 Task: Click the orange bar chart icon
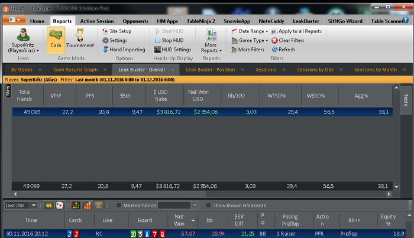pyautogui.click(x=88, y=206)
